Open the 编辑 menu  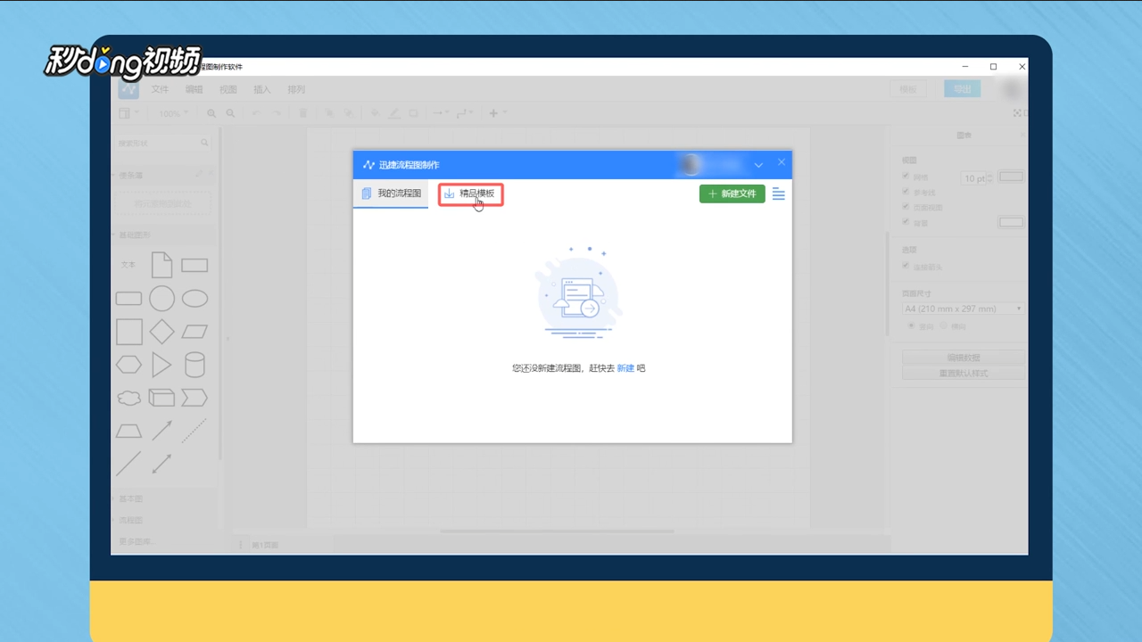[x=194, y=90]
